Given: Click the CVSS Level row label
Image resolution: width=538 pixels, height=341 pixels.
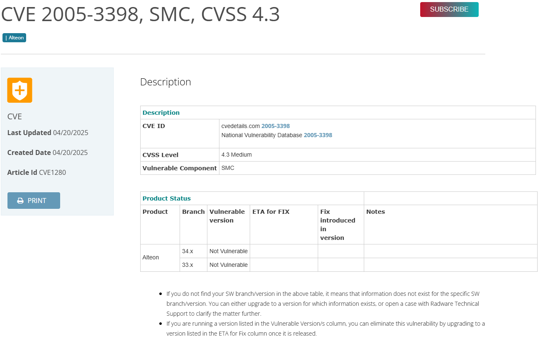Looking at the screenshot, I should coord(161,155).
